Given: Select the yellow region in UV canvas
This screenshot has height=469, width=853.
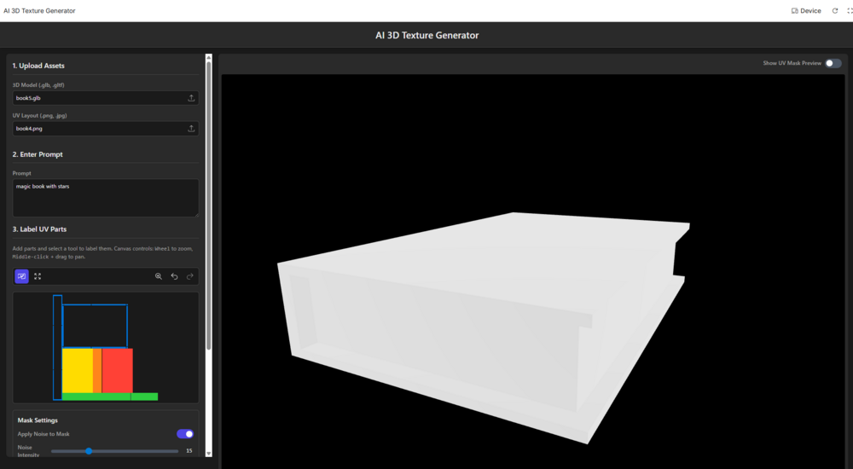Looking at the screenshot, I should point(77,370).
